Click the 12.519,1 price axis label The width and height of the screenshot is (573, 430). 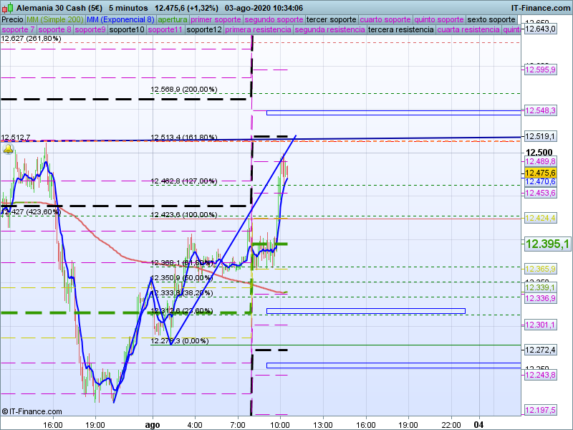[x=540, y=136]
